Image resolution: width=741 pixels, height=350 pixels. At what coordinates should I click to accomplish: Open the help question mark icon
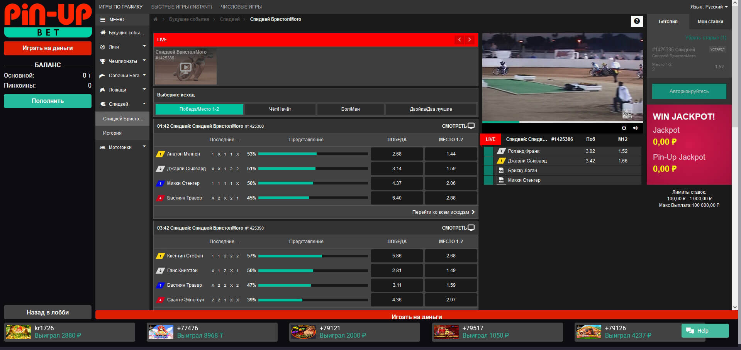(637, 22)
